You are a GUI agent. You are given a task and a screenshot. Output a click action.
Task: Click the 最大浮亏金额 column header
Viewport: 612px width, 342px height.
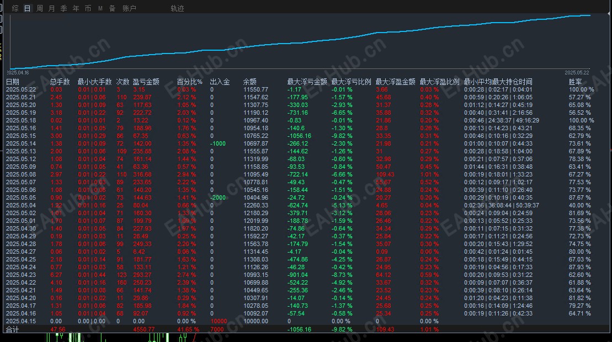click(x=307, y=82)
